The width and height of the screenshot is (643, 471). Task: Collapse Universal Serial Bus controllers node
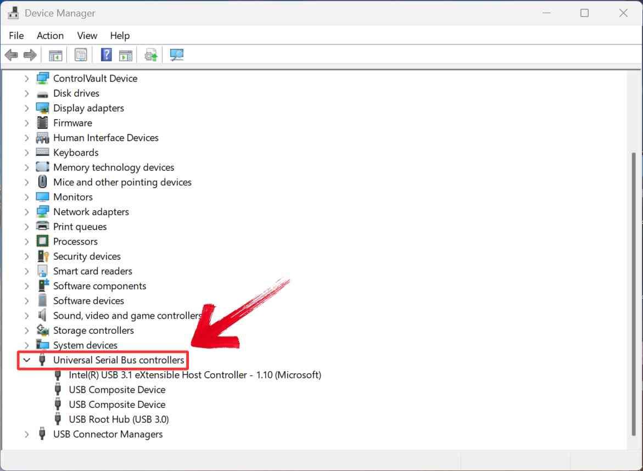pyautogui.click(x=26, y=360)
